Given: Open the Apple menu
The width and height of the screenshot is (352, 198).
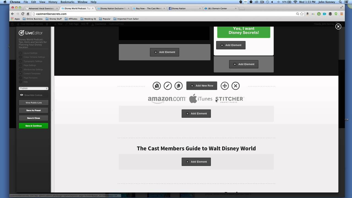Looking at the screenshot, I should click(5, 2).
